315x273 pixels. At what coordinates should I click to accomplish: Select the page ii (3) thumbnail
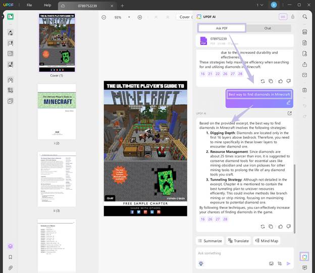[x=57, y=179]
